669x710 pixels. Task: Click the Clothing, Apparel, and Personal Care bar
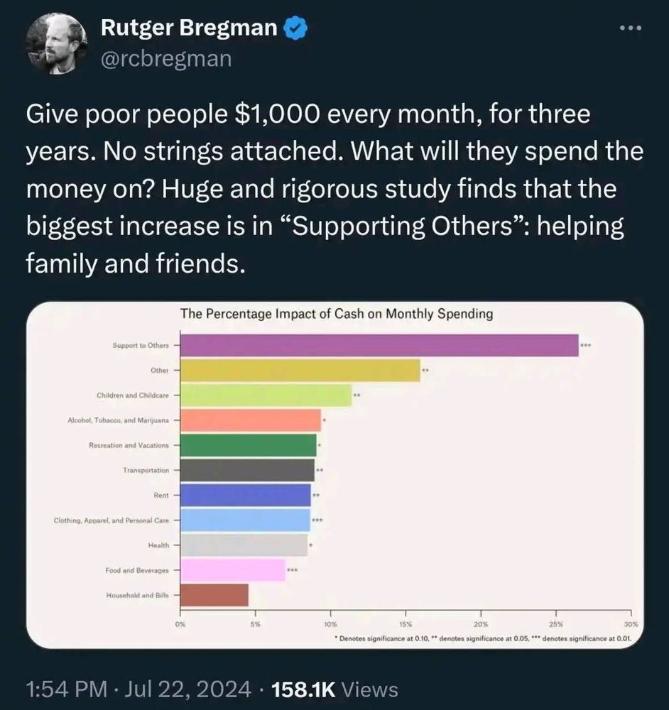246,520
